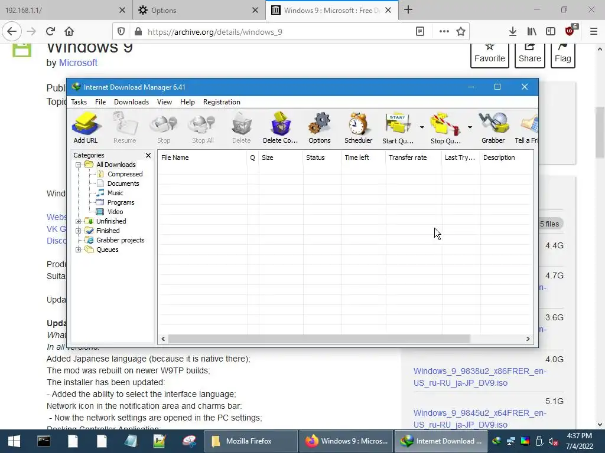Click the Delete trash icon in IDM

242,128
